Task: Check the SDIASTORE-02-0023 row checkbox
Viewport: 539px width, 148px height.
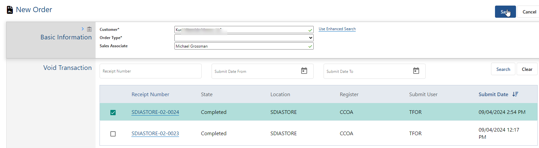Action: pyautogui.click(x=113, y=134)
